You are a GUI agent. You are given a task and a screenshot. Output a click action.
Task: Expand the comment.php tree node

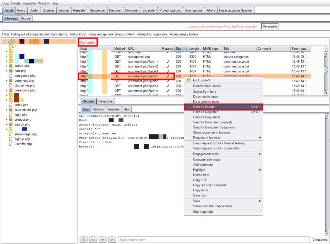[x=6, y=81]
